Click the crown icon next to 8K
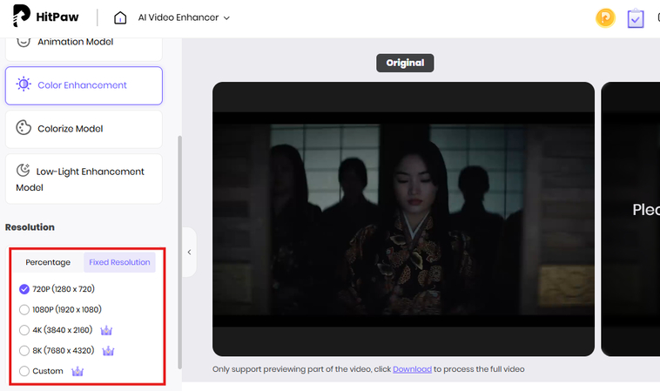 click(108, 351)
